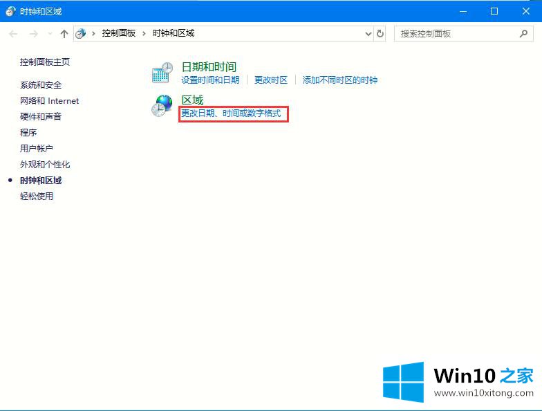Select 系统和安全 in the sidebar
This screenshot has width=542, height=411.
(41, 85)
